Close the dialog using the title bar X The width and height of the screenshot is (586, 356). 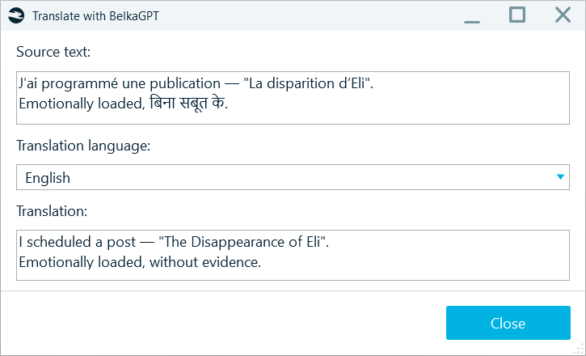[563, 15]
